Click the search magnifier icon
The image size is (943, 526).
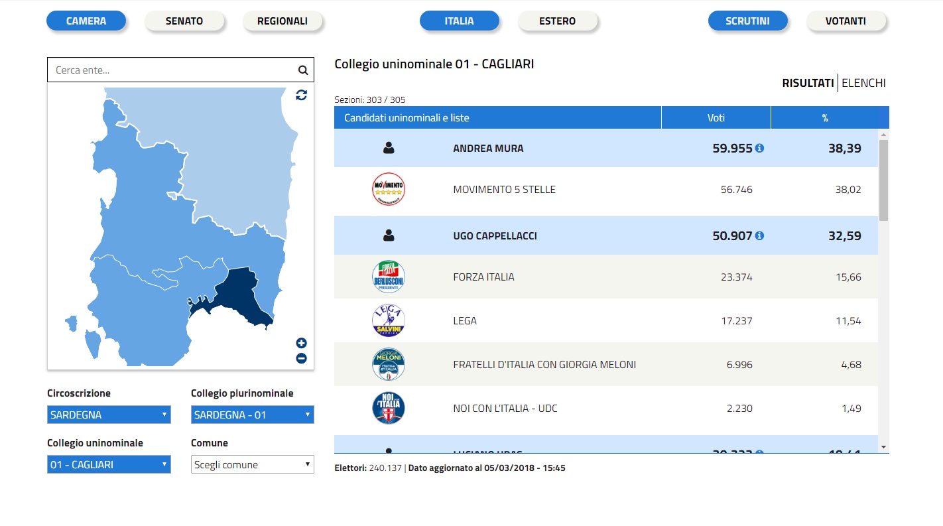[303, 70]
